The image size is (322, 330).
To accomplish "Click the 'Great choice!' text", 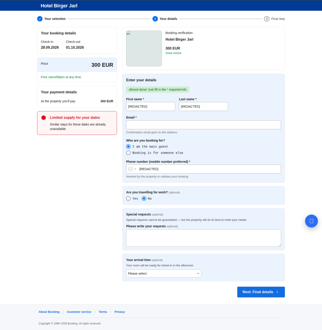I will point(174,53).
